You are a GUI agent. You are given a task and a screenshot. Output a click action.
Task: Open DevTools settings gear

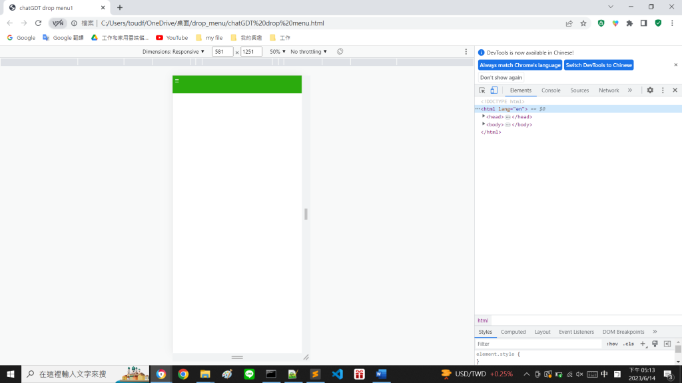click(x=650, y=90)
